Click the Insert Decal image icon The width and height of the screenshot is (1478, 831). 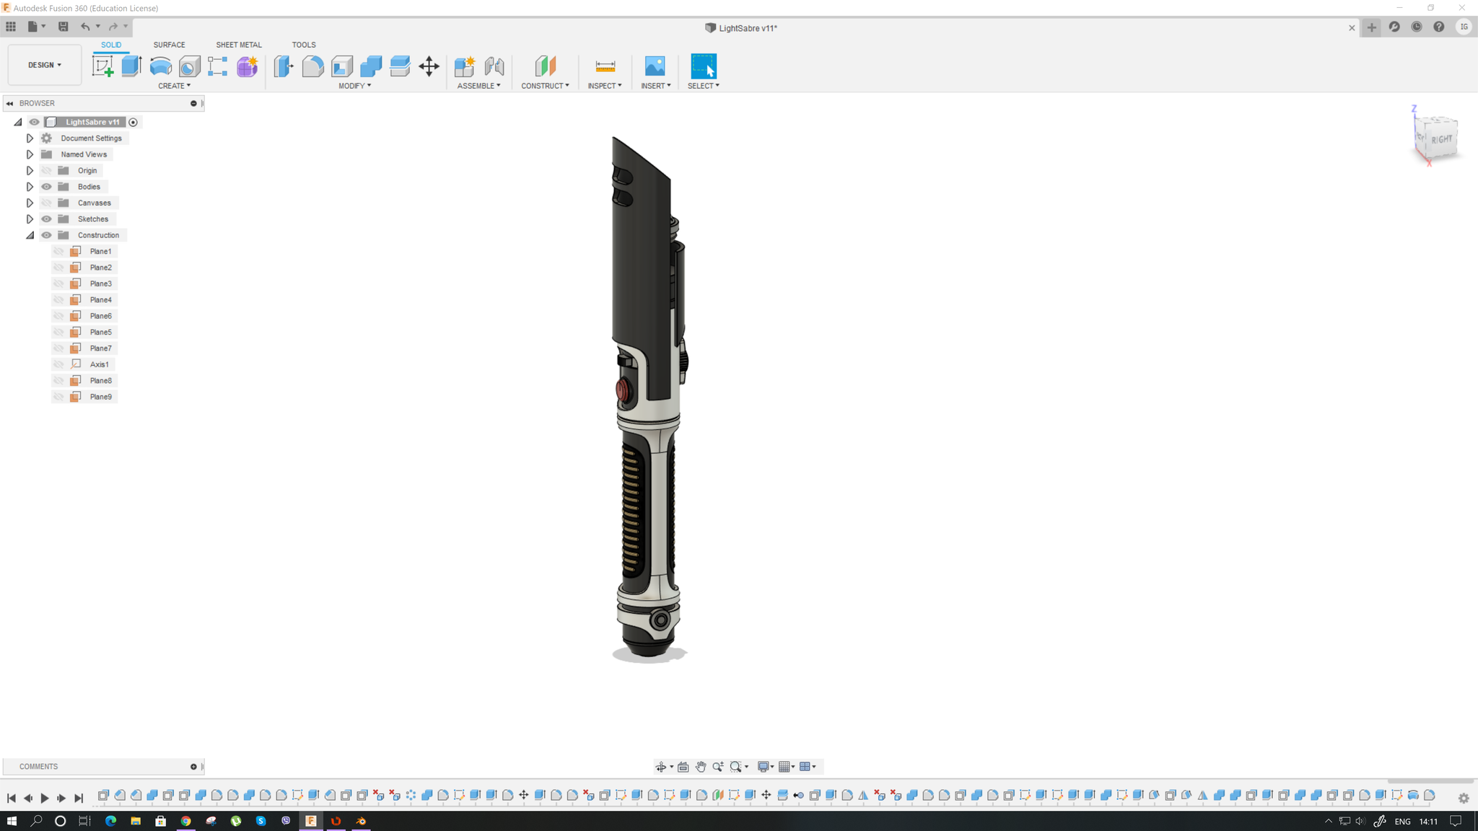[655, 66]
